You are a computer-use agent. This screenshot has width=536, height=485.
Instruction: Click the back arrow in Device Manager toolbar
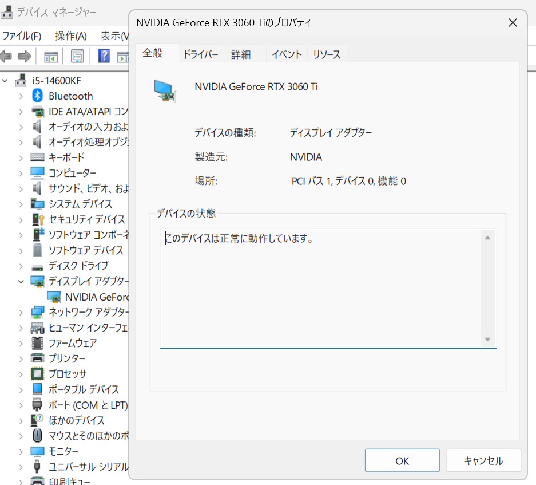coord(6,56)
